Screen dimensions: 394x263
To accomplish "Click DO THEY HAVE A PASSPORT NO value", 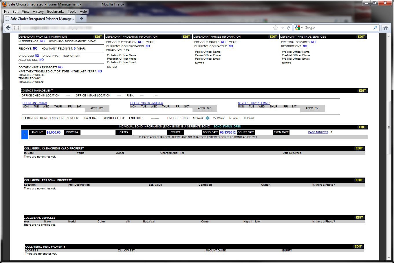I will point(60,67).
